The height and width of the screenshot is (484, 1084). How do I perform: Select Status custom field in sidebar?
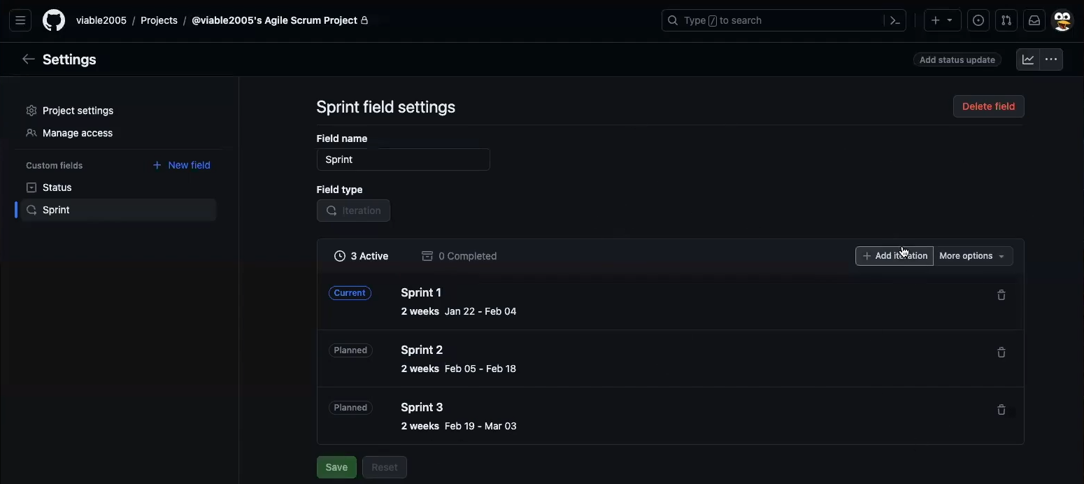click(x=57, y=187)
